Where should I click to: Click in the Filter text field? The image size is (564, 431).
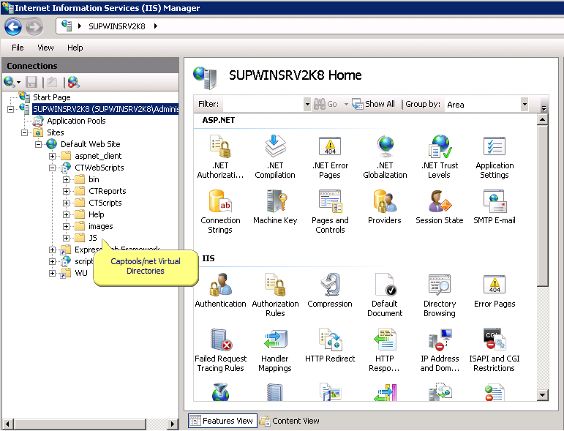[263, 105]
